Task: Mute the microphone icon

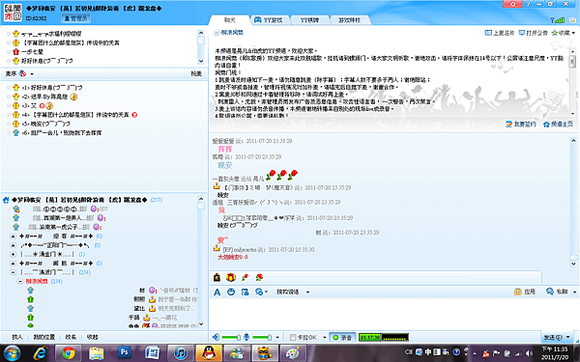Action: (246, 337)
